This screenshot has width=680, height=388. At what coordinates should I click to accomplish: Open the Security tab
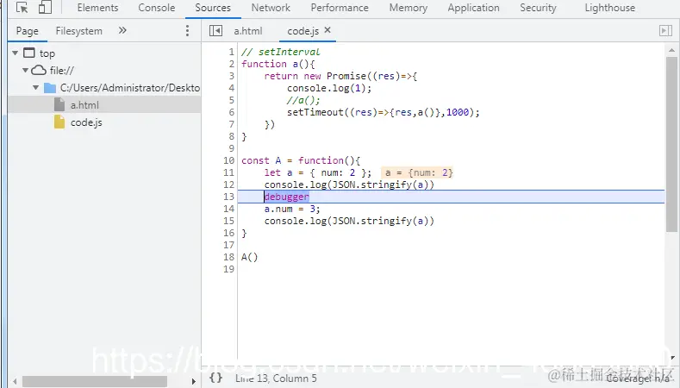pyautogui.click(x=538, y=8)
